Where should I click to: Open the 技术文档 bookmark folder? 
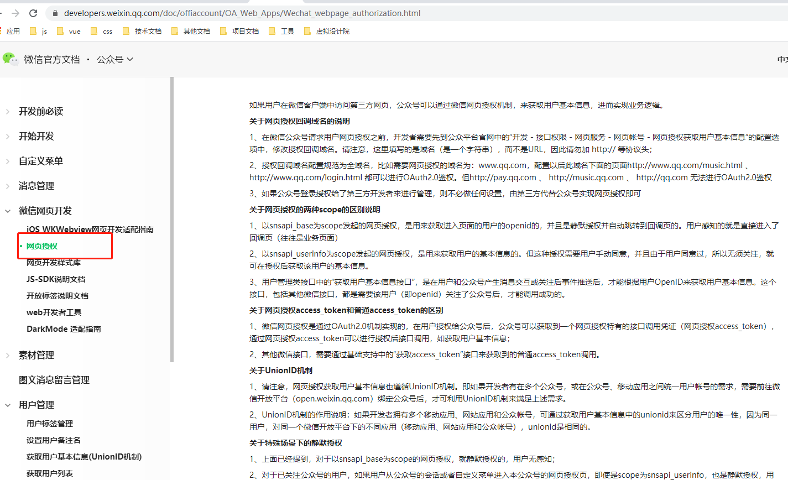142,32
